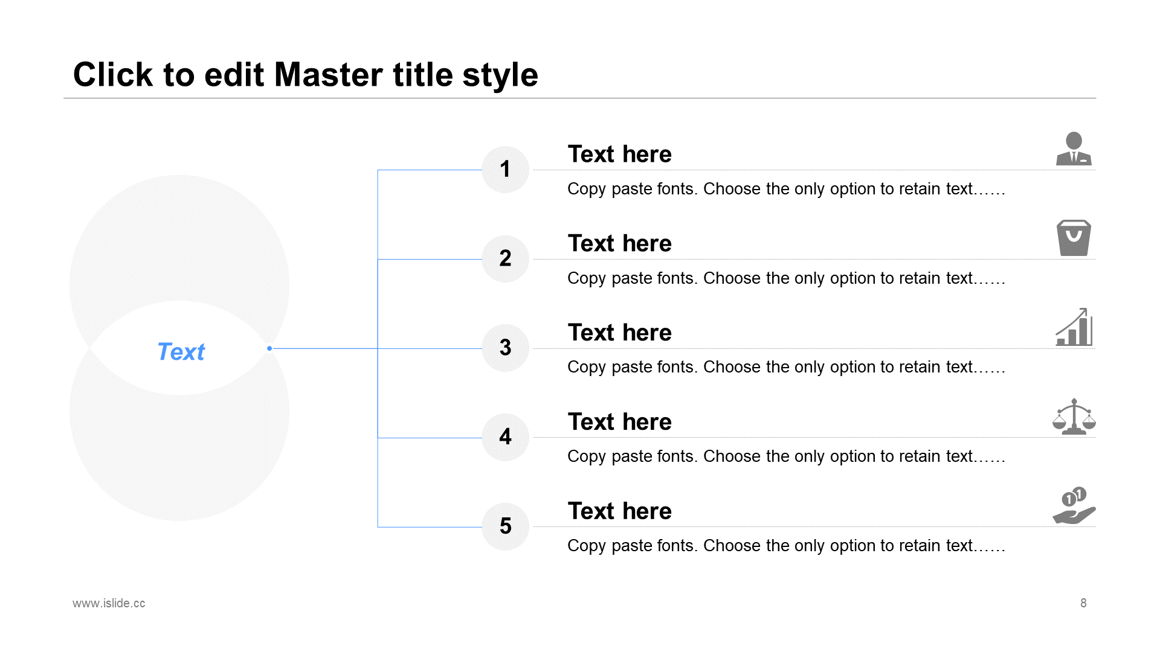Open the www.islide.cc footer link

tap(109, 603)
